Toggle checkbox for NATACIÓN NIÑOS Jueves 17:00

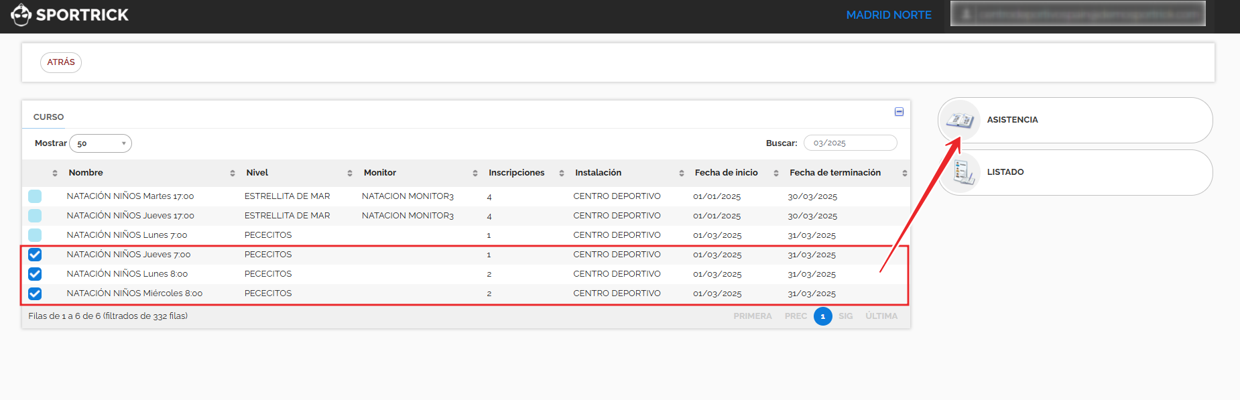(35, 216)
